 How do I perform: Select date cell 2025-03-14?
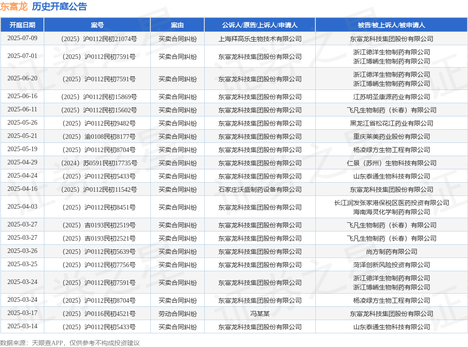point(22,326)
